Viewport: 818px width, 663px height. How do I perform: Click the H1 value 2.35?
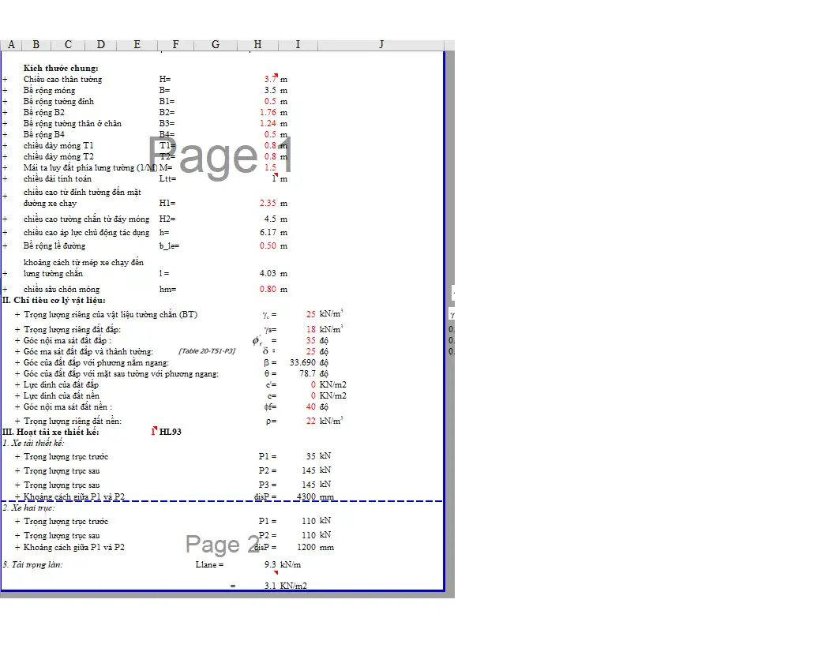point(268,204)
